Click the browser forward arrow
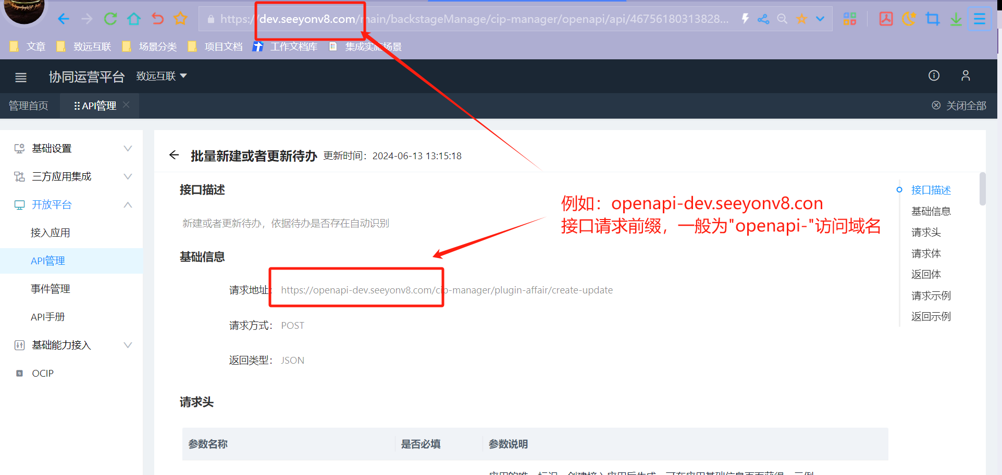Image resolution: width=1002 pixels, height=475 pixels. [87, 19]
